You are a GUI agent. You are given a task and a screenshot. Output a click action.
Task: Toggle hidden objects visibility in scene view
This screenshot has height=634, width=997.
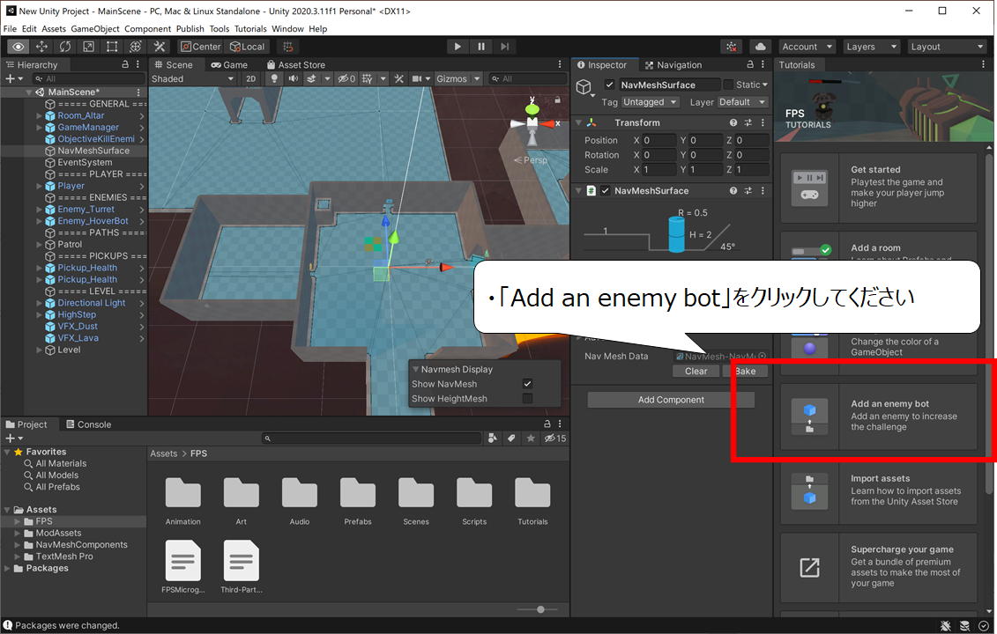[x=346, y=78]
